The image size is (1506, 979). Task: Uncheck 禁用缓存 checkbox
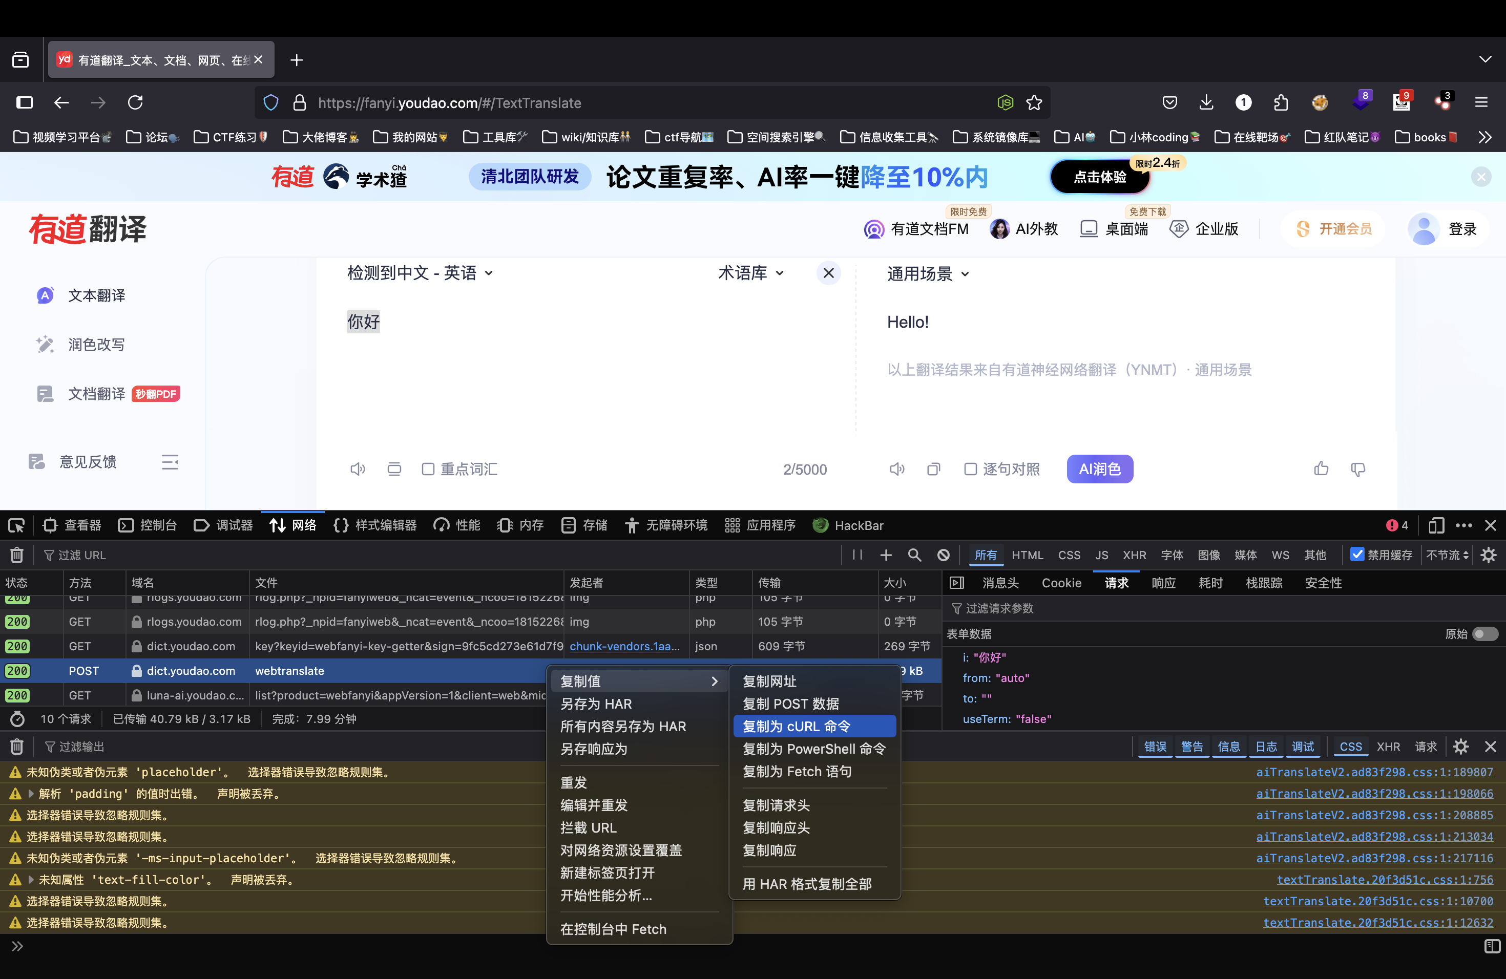1356,555
